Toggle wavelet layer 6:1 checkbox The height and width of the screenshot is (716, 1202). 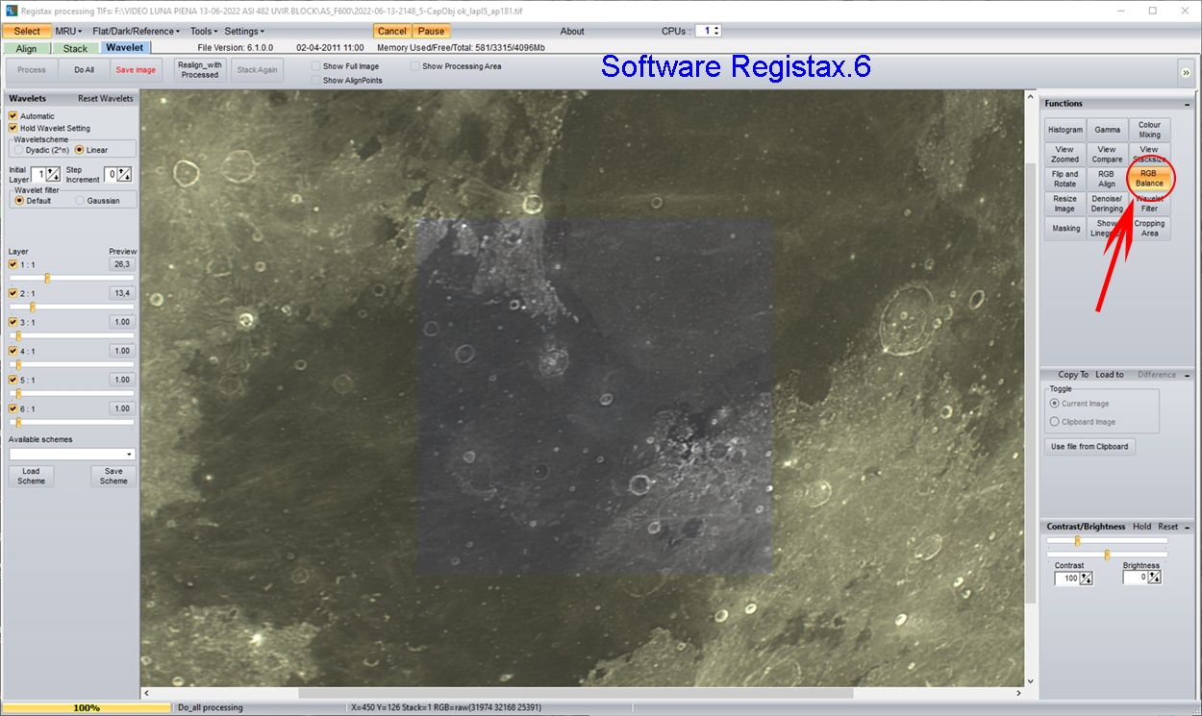[13, 408]
